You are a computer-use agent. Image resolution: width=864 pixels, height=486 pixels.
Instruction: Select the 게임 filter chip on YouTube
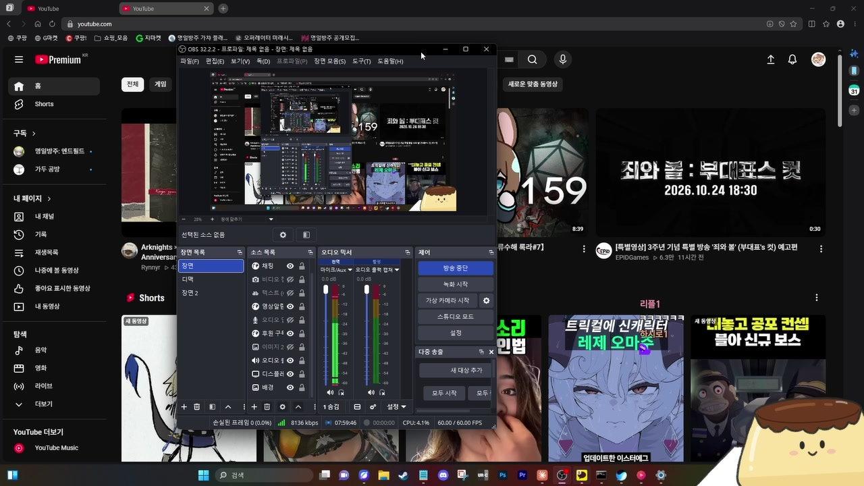coord(161,84)
